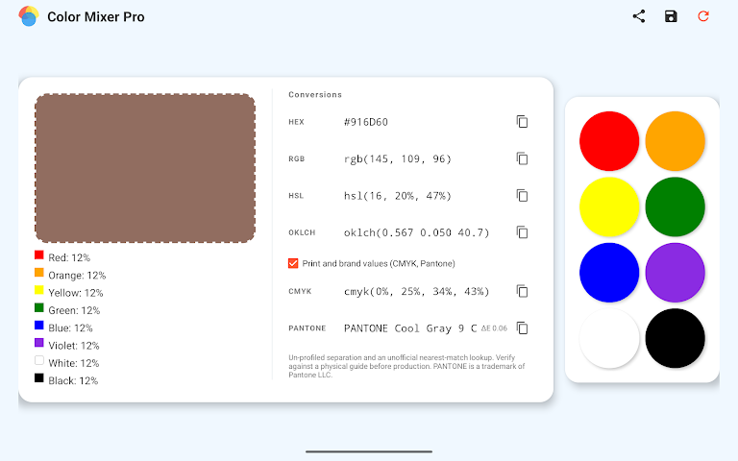
Task: Click the save floppy-disk icon
Action: [x=671, y=16]
